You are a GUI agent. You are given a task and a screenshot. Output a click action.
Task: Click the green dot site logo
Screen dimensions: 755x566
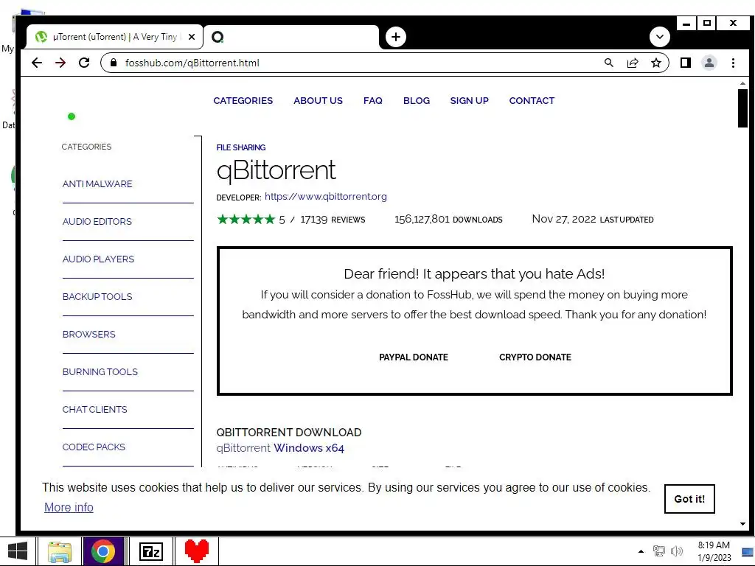[x=72, y=116]
